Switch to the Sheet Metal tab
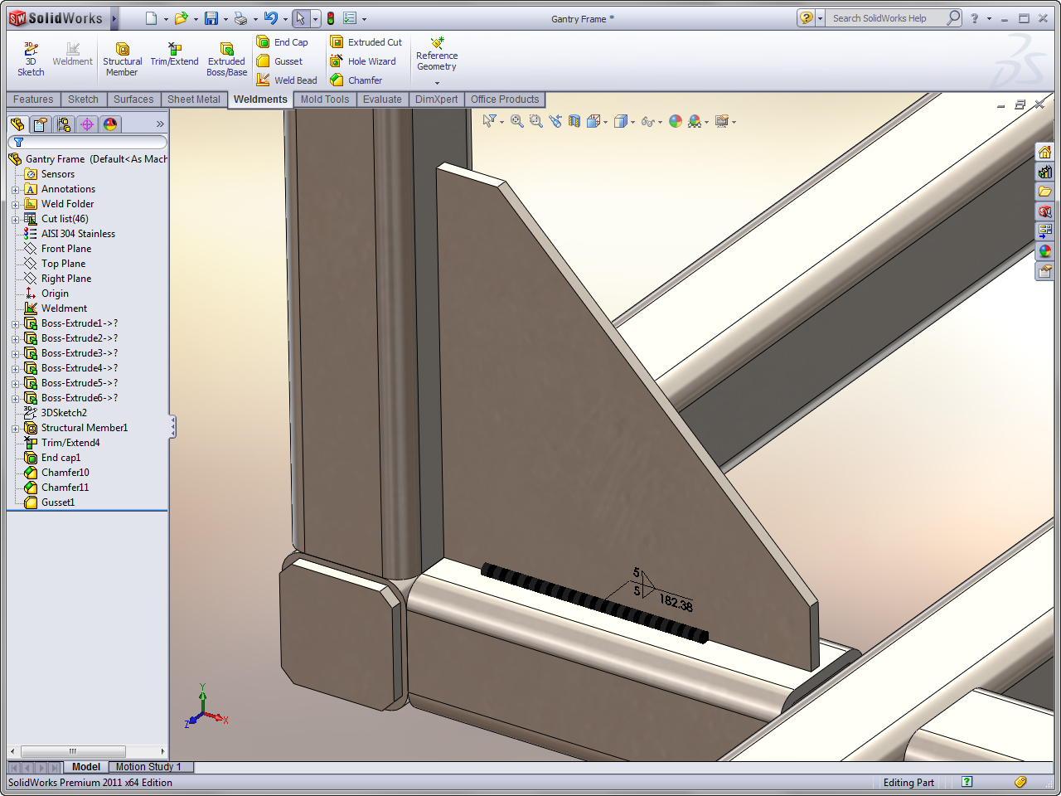Screen dimensions: 1061x796 pos(194,99)
